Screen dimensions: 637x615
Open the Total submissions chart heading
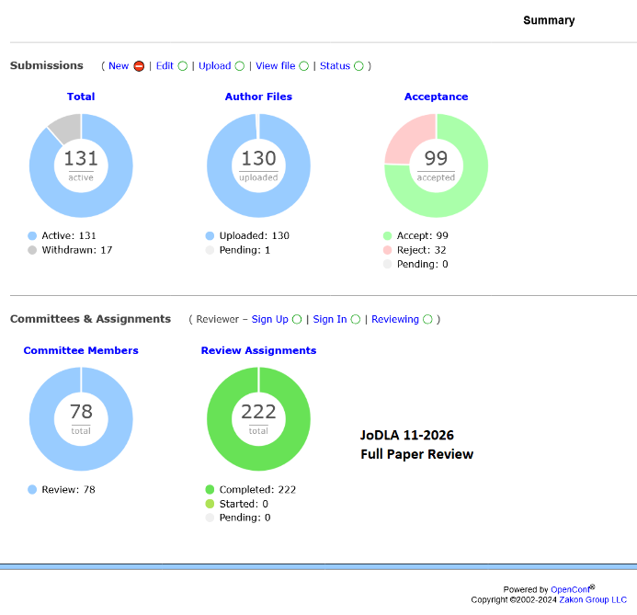[81, 97]
